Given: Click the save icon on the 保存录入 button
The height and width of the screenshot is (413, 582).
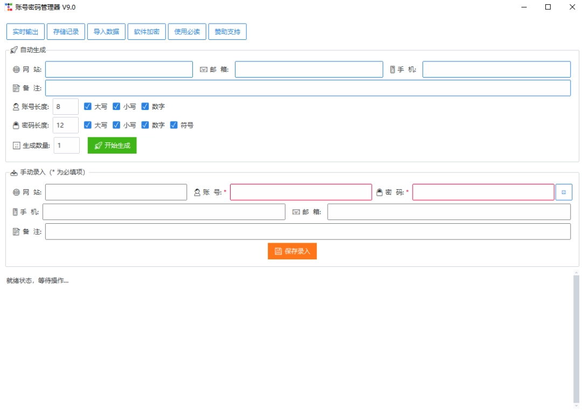Looking at the screenshot, I should pyautogui.click(x=278, y=251).
